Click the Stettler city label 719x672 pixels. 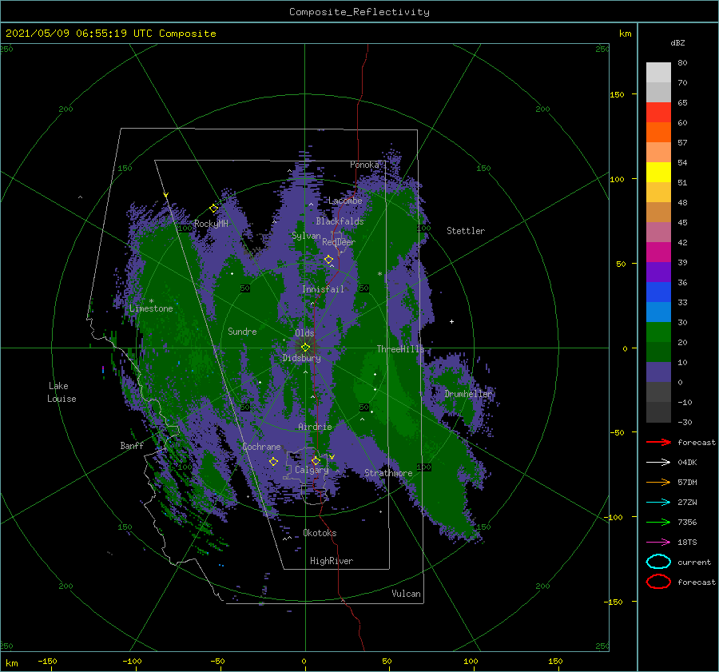[466, 231]
